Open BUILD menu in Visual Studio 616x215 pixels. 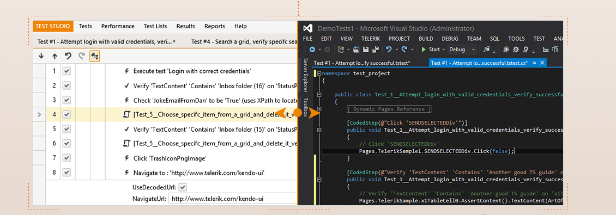click(x=426, y=39)
